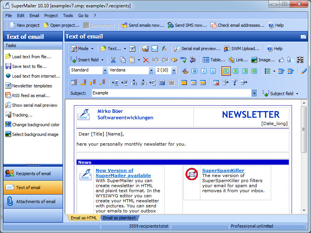Click Serial mail preview toolbar button
Screen dimensions: 311x233
pyautogui.click(x=197, y=49)
